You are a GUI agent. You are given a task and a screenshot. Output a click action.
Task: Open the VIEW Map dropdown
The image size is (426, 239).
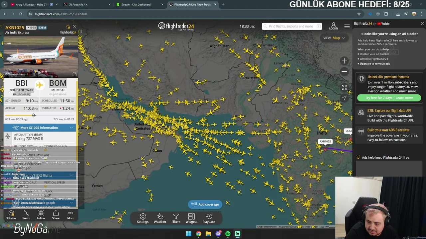(334, 38)
